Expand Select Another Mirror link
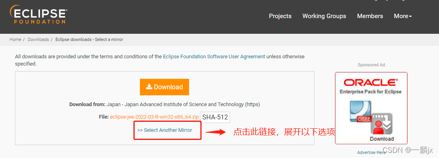The height and width of the screenshot is (158, 439). pyautogui.click(x=164, y=130)
